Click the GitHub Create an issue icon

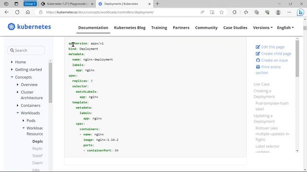pyautogui.click(x=258, y=60)
